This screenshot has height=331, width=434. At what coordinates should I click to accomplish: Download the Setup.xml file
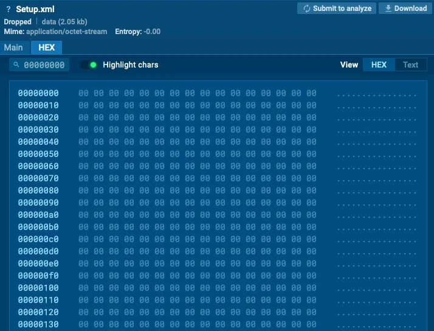coord(405,9)
